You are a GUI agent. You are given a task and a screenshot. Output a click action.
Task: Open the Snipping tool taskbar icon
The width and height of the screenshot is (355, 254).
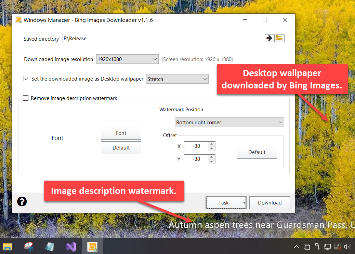[x=29, y=247]
